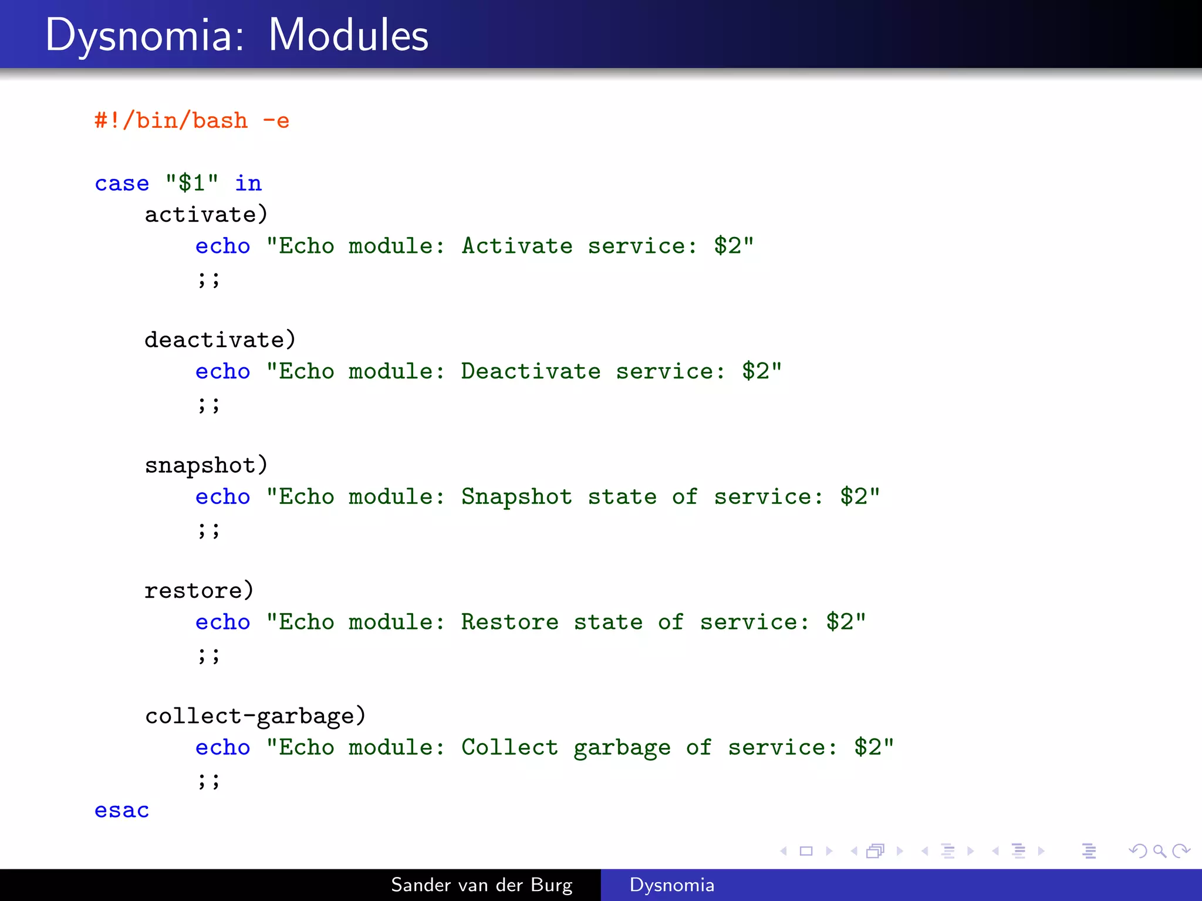Click the 'case' keyword
Screen dimensions: 1202x901
pos(122,183)
